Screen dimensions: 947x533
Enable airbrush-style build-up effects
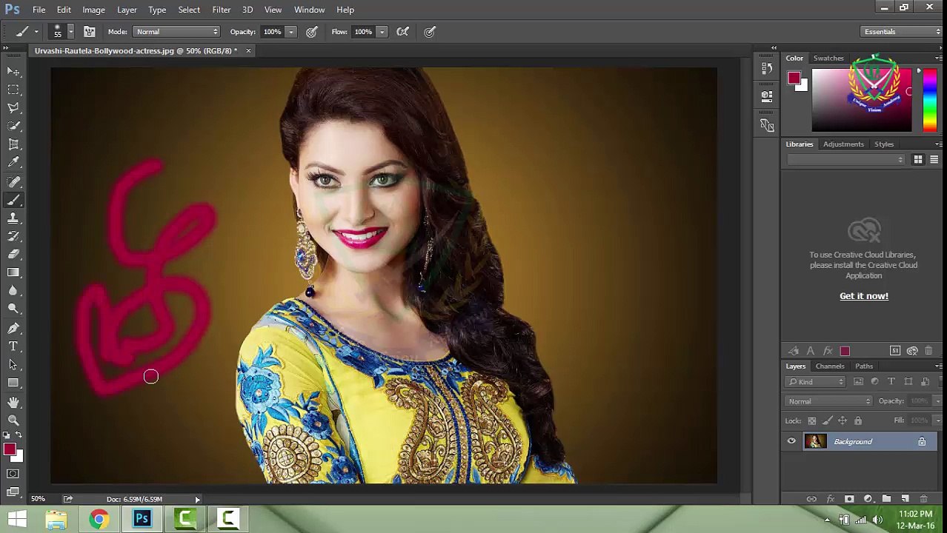402,32
